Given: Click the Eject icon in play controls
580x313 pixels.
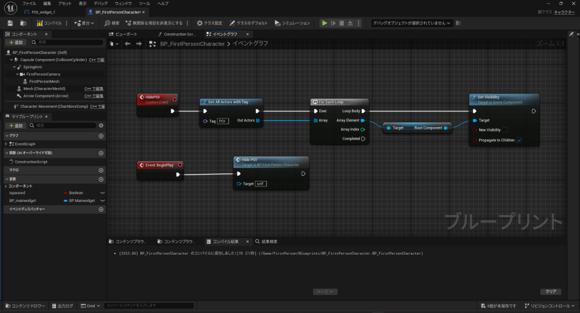Looking at the screenshot, I should [x=350, y=23].
